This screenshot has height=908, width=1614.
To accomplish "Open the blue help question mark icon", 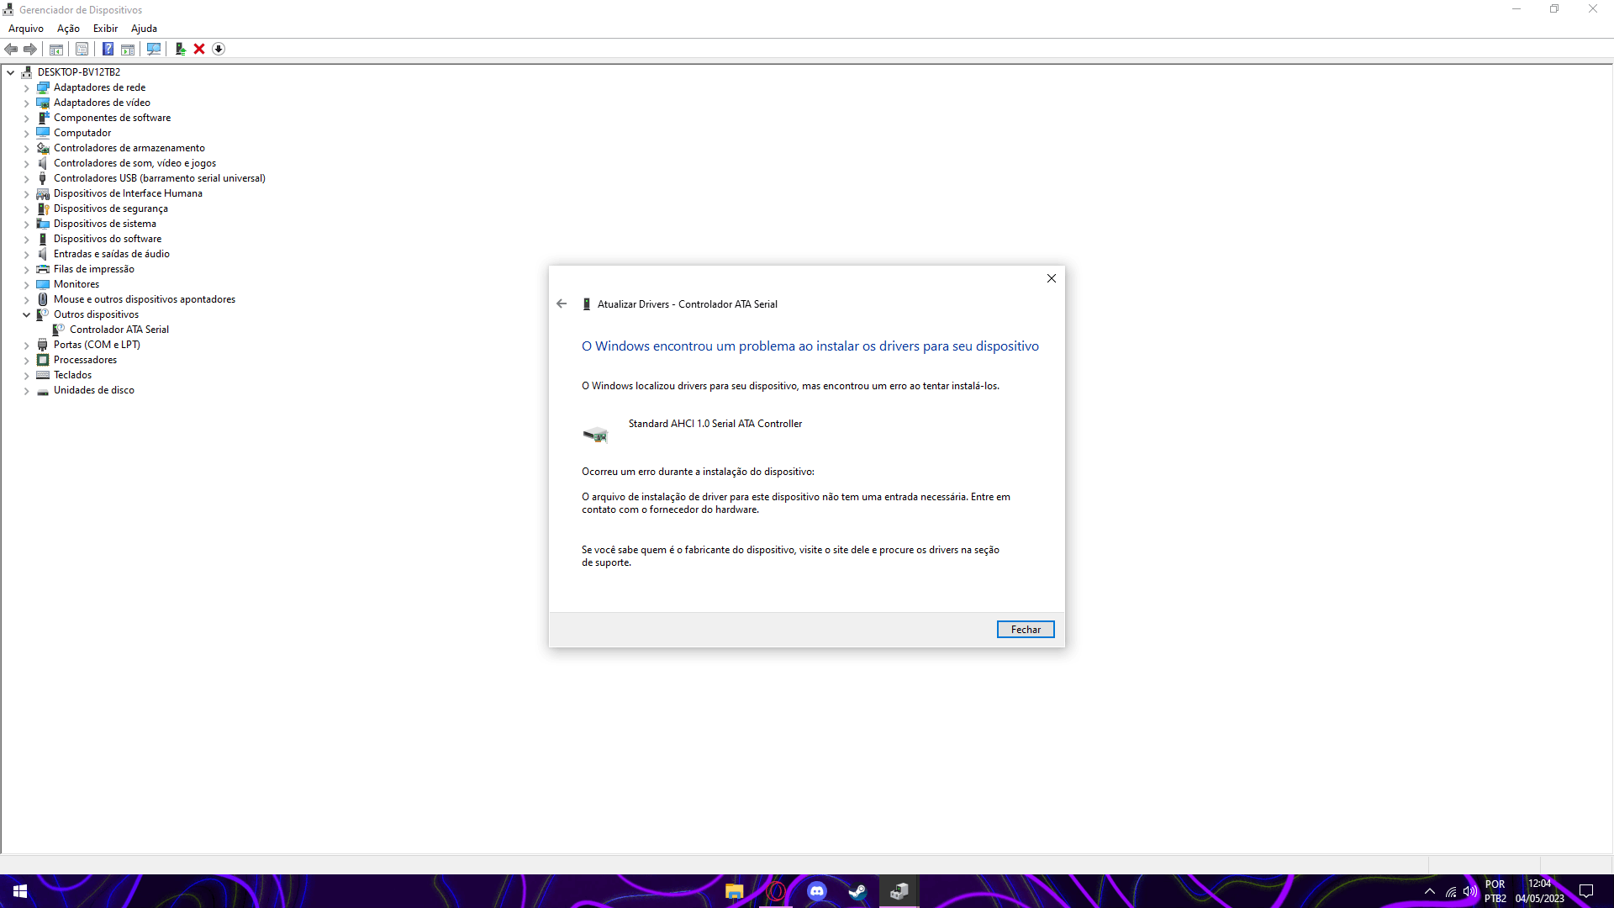I will tap(108, 49).
